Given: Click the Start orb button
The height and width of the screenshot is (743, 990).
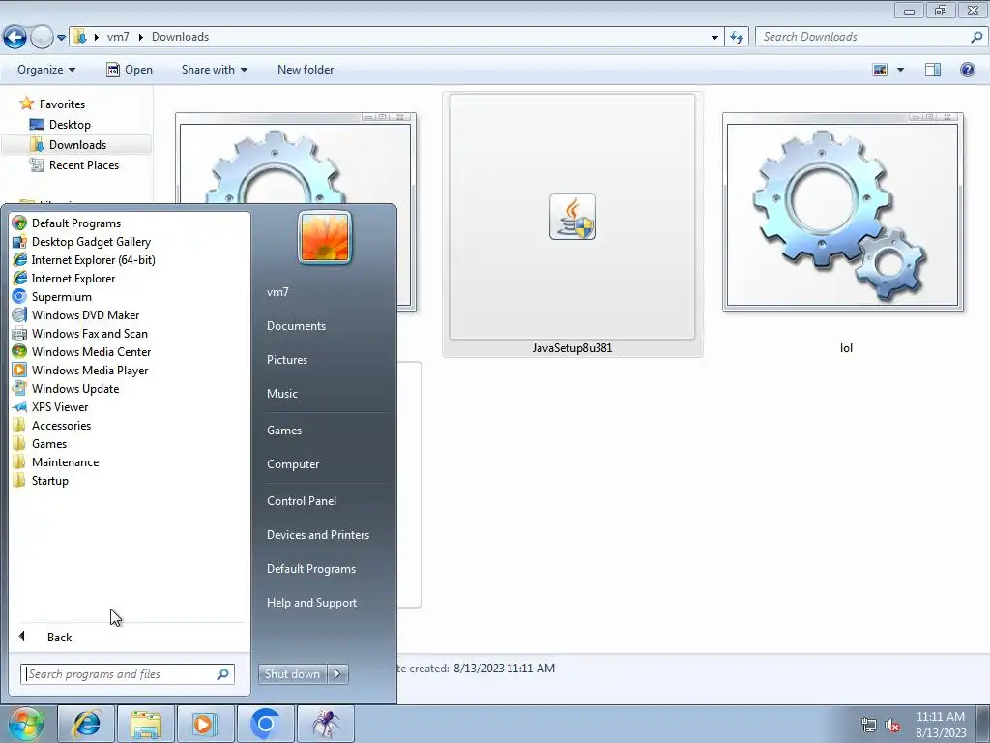Looking at the screenshot, I should (x=25, y=724).
